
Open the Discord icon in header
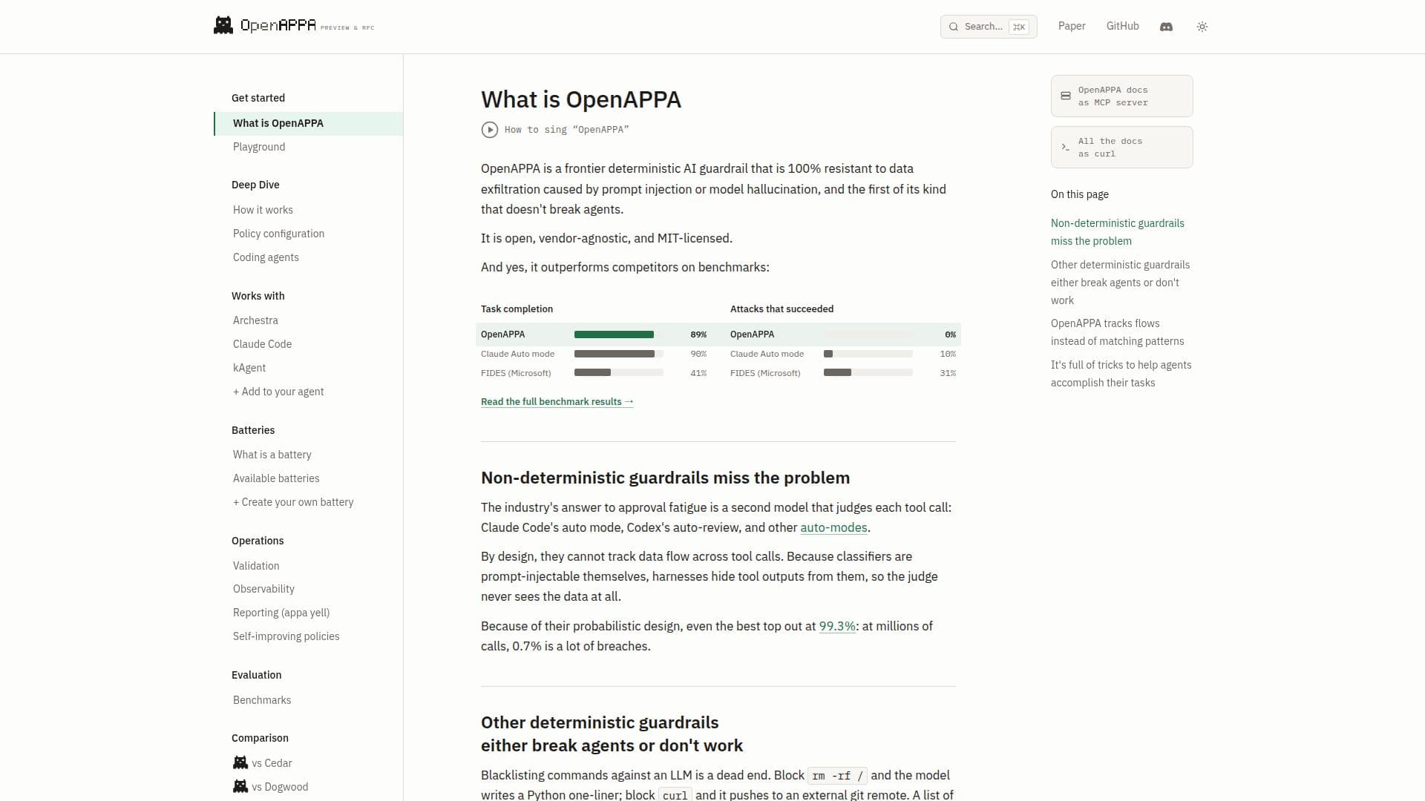(1166, 27)
